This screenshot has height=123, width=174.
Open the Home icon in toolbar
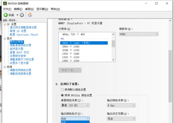click(x=30, y=15)
